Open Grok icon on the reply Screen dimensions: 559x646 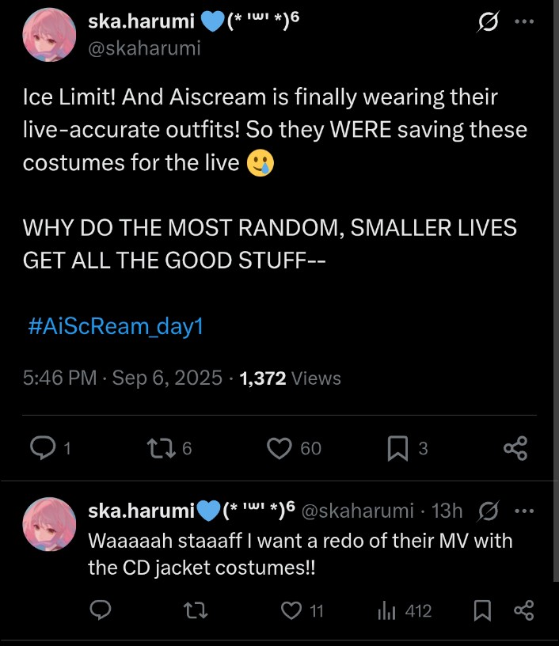[x=487, y=512]
